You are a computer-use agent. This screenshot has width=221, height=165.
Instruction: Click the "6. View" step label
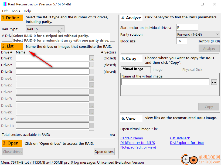pyautogui.click(x=131, y=119)
